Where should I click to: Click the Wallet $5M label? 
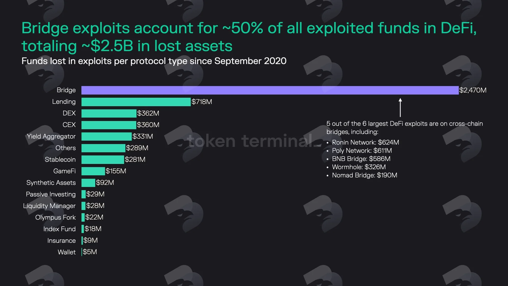click(x=90, y=252)
